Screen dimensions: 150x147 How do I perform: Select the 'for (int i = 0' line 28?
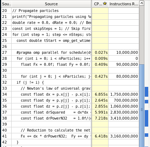[x=51, y=58]
